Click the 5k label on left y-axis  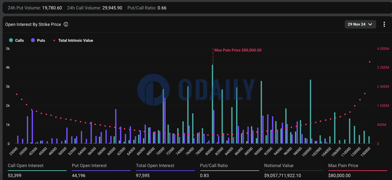point(8,49)
